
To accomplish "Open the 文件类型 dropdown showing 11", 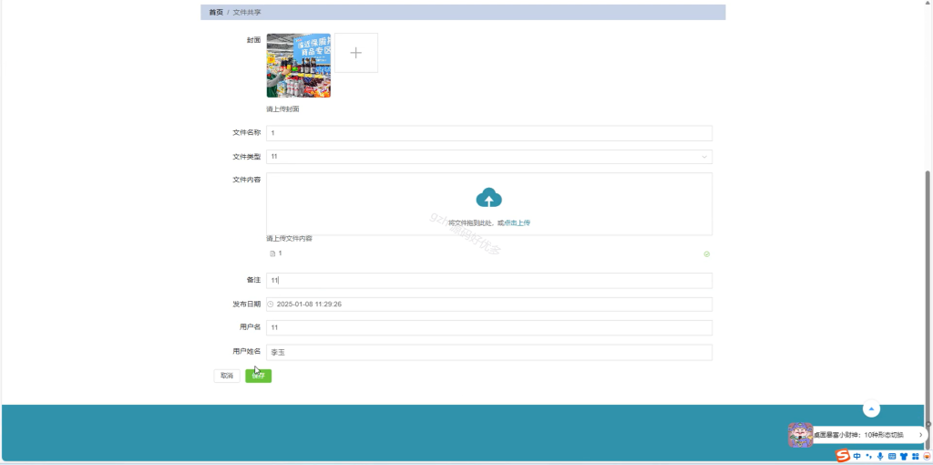I will point(489,157).
